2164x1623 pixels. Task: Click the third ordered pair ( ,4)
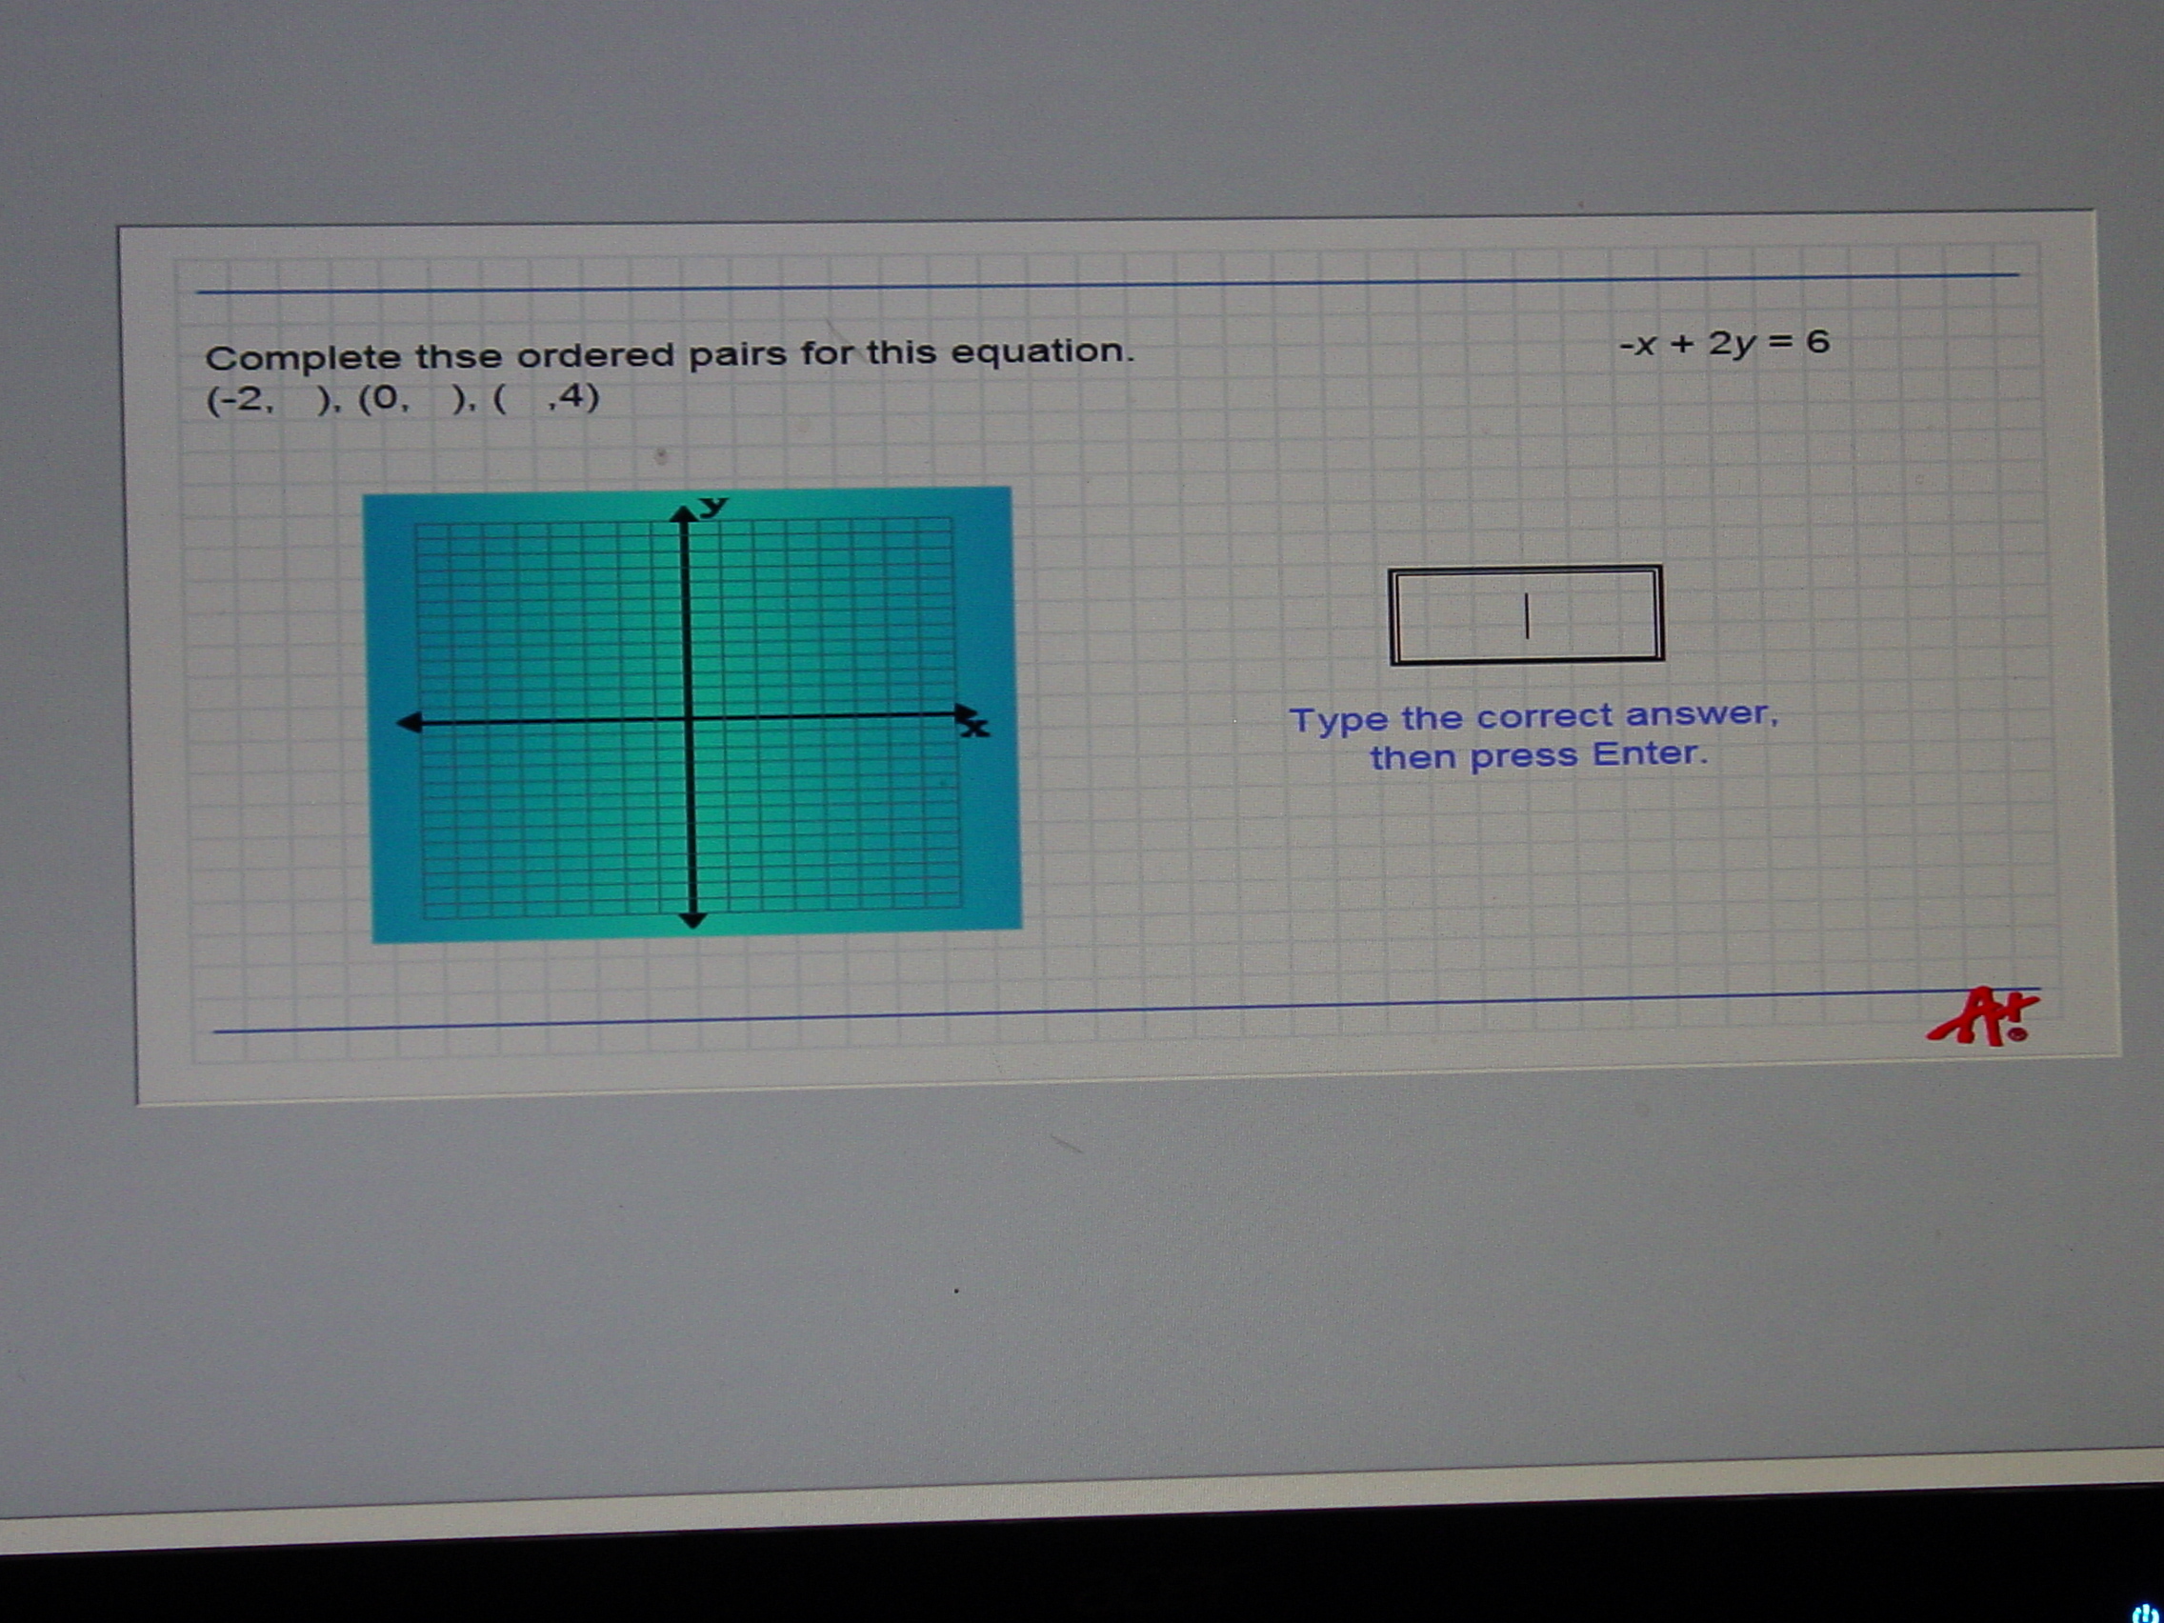point(546,397)
